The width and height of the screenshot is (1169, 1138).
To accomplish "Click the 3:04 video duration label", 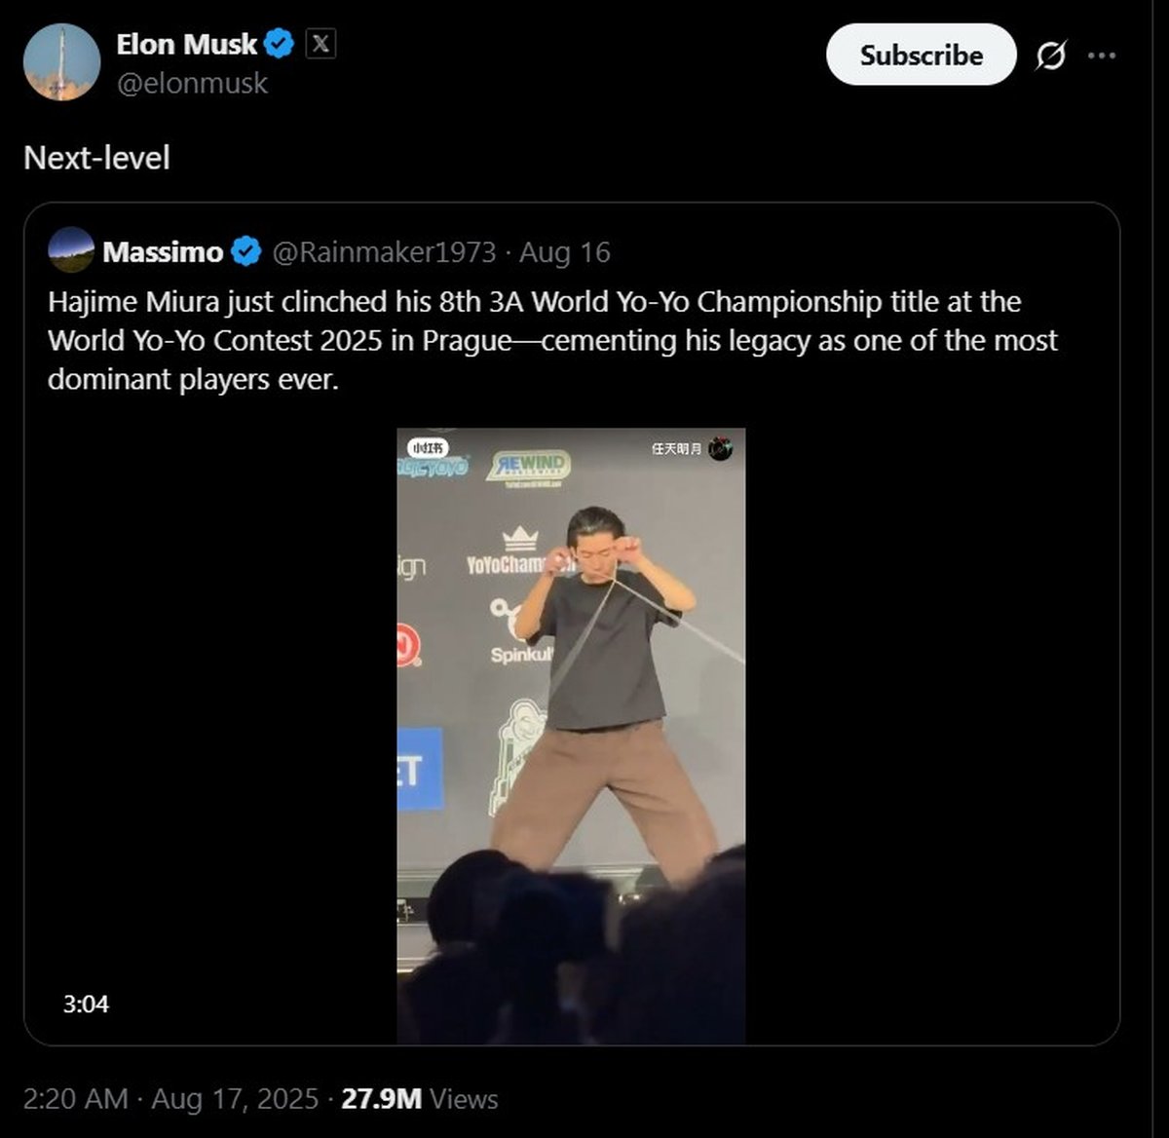I will pos(86,1004).
